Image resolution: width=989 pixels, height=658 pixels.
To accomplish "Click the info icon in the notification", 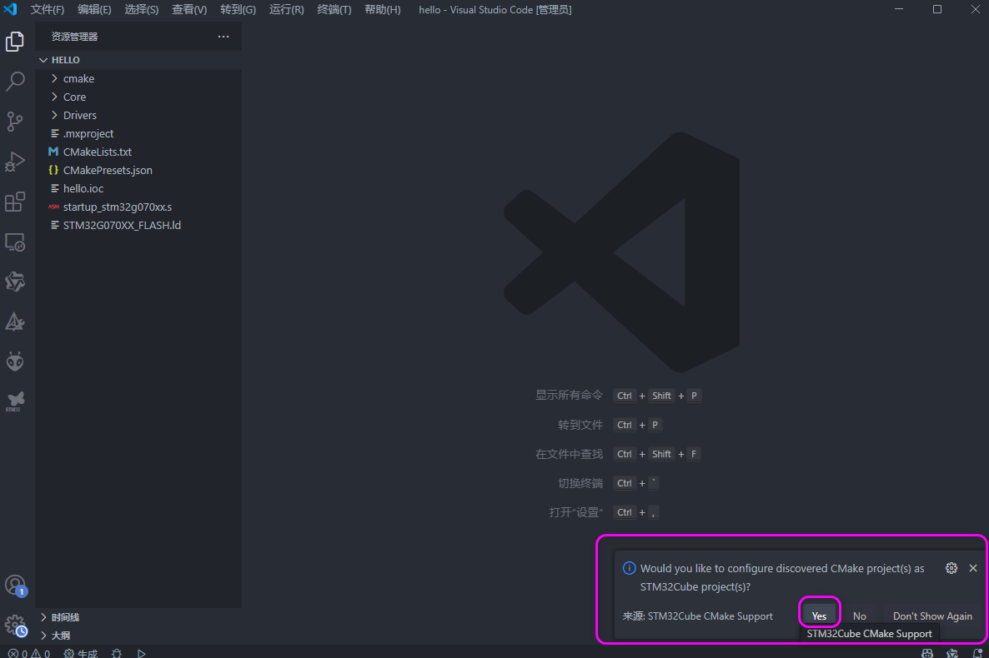I will [629, 568].
